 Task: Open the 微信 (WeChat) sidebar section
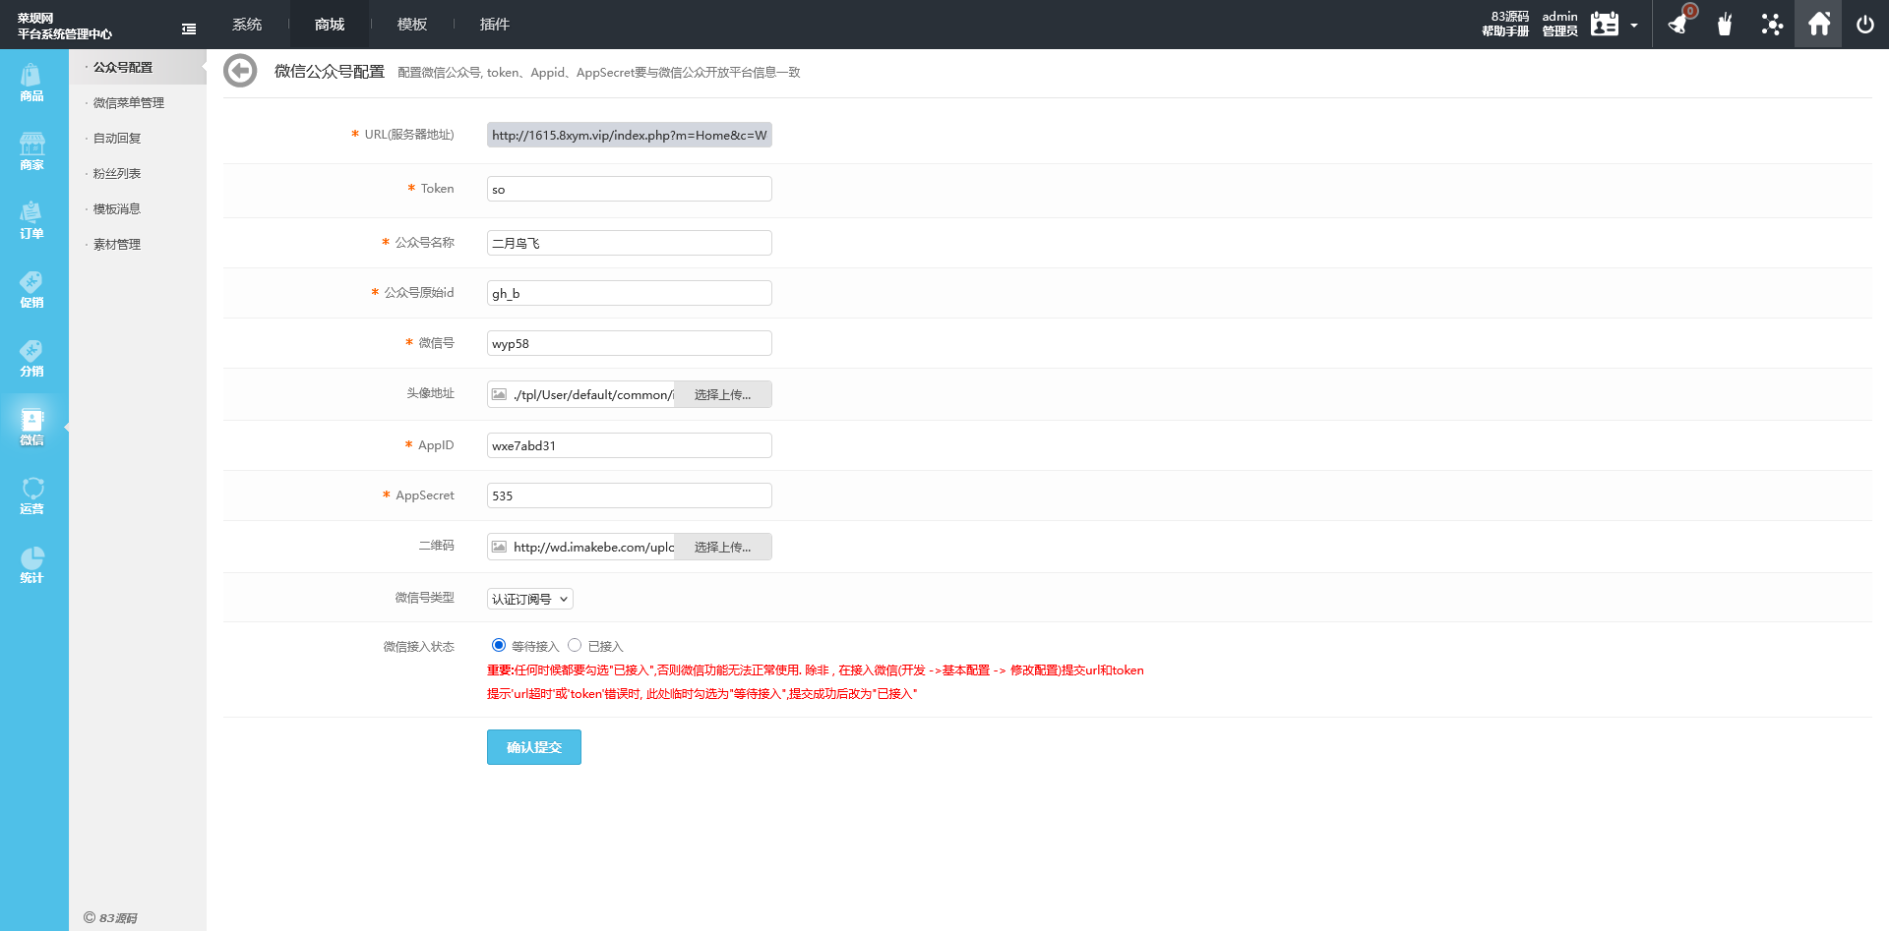click(x=31, y=427)
